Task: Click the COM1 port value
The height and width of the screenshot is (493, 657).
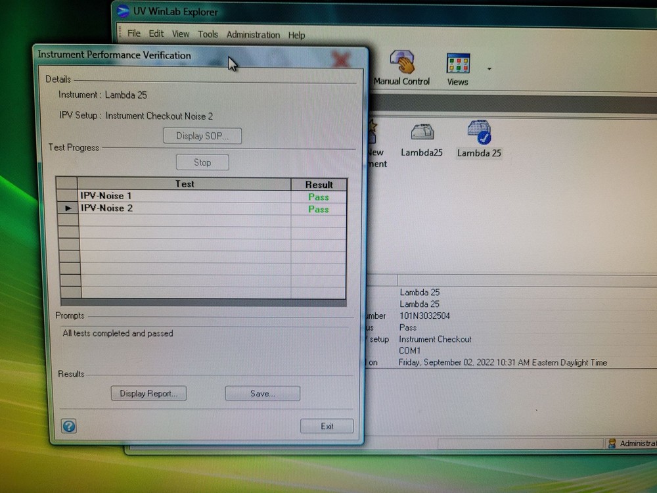Action: [409, 350]
